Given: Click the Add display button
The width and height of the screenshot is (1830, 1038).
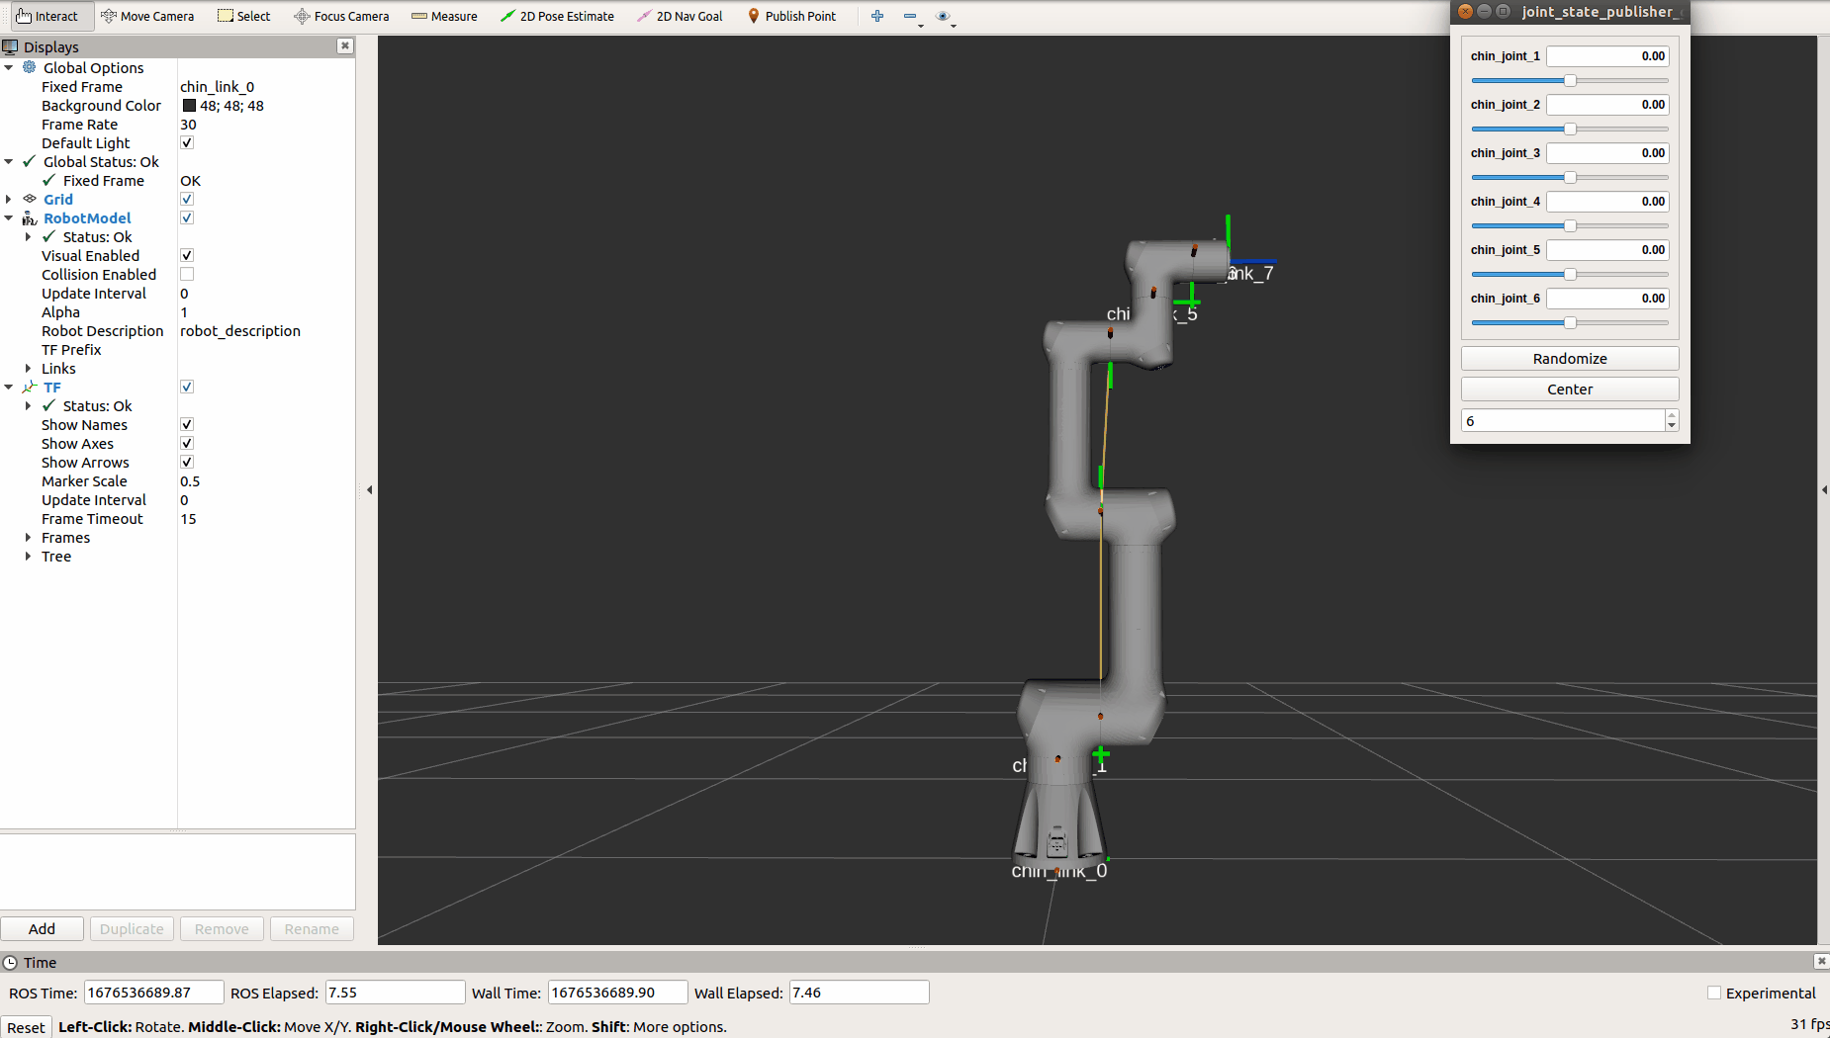Looking at the screenshot, I should tap(42, 928).
